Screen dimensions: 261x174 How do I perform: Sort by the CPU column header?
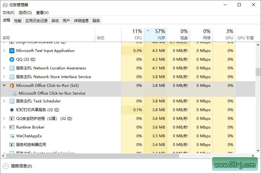point(133,35)
